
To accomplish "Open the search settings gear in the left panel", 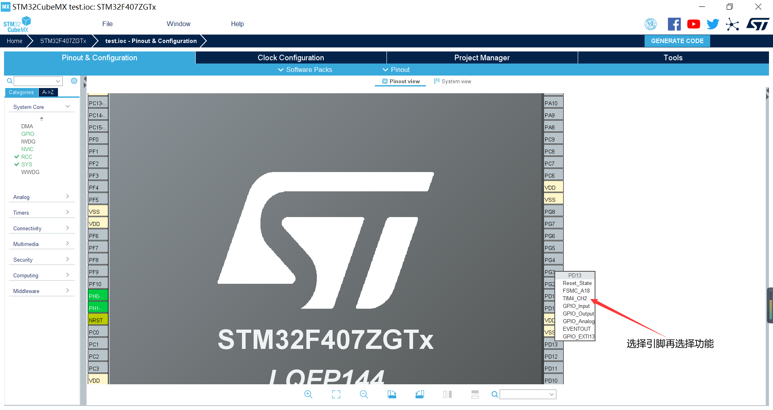I will click(74, 81).
